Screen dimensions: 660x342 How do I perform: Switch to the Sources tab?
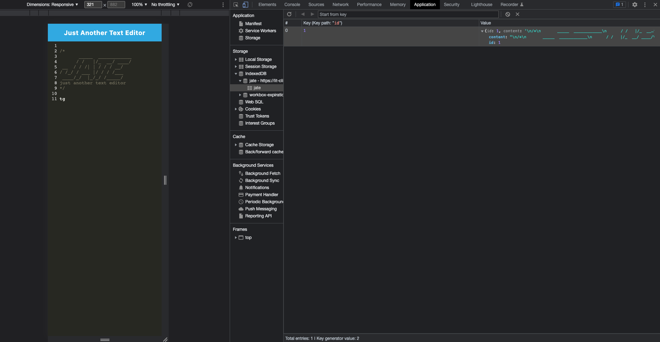pyautogui.click(x=316, y=5)
